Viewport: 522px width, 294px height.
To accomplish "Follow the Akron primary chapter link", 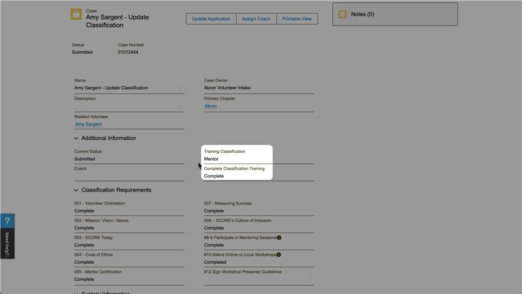I will (211, 106).
